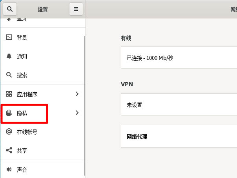The image size is (237, 178).
Task: Open the VPN 未设置 row
Action: pos(179,105)
